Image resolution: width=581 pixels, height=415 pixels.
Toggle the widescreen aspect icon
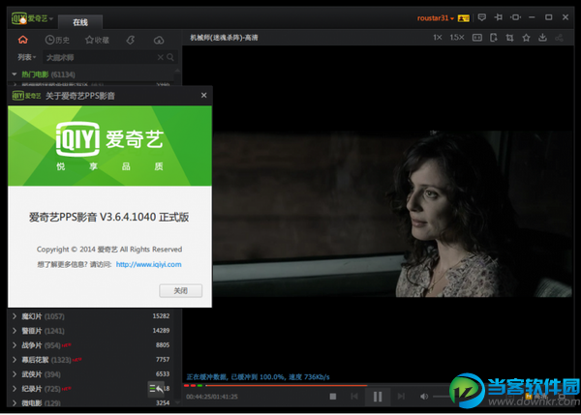point(477,38)
